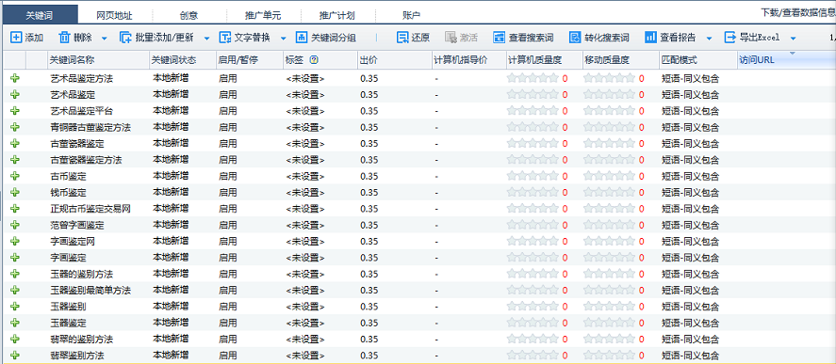Screen dimensions: 836x364
Task: Click 短语-同义包含 of 钱币鉴定 row
Action: click(691, 192)
